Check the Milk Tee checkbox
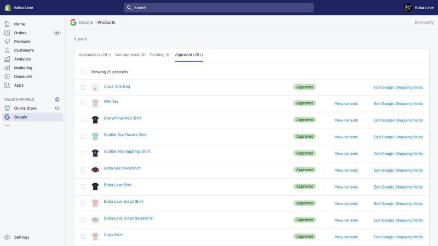 (83, 103)
